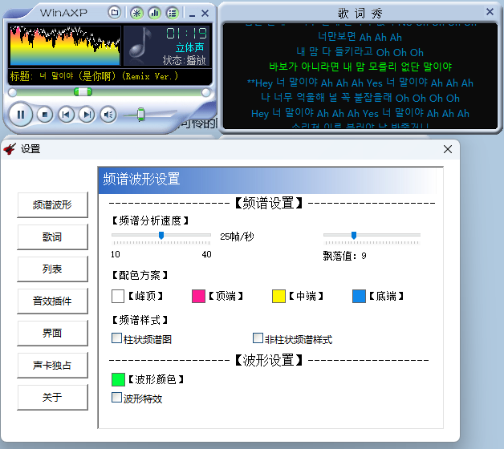Pick the pink 顶端 color swatch
504x449 pixels.
point(198,296)
